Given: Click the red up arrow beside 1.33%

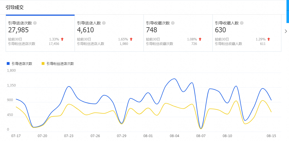Looking at the screenshot, I should (x=62, y=39).
